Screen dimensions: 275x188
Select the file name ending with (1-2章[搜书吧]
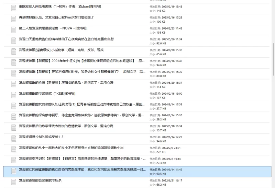(x=47, y=93)
